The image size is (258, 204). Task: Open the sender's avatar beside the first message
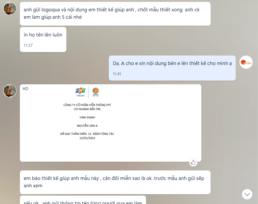click(x=10, y=8)
